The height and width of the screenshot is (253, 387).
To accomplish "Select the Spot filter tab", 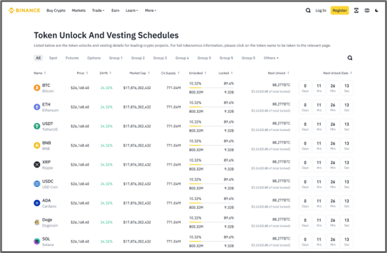I will click(x=53, y=58).
